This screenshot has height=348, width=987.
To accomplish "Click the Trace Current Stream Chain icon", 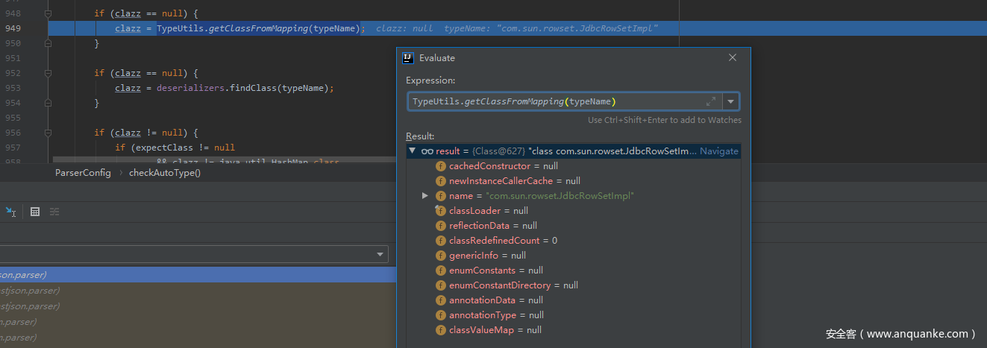I will coord(54,212).
